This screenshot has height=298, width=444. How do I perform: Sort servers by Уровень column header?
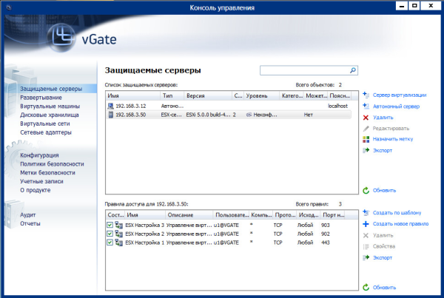[x=262, y=95]
